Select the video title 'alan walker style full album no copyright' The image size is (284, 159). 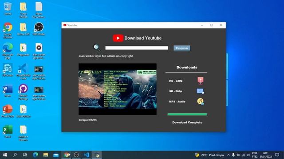[x=106, y=56]
